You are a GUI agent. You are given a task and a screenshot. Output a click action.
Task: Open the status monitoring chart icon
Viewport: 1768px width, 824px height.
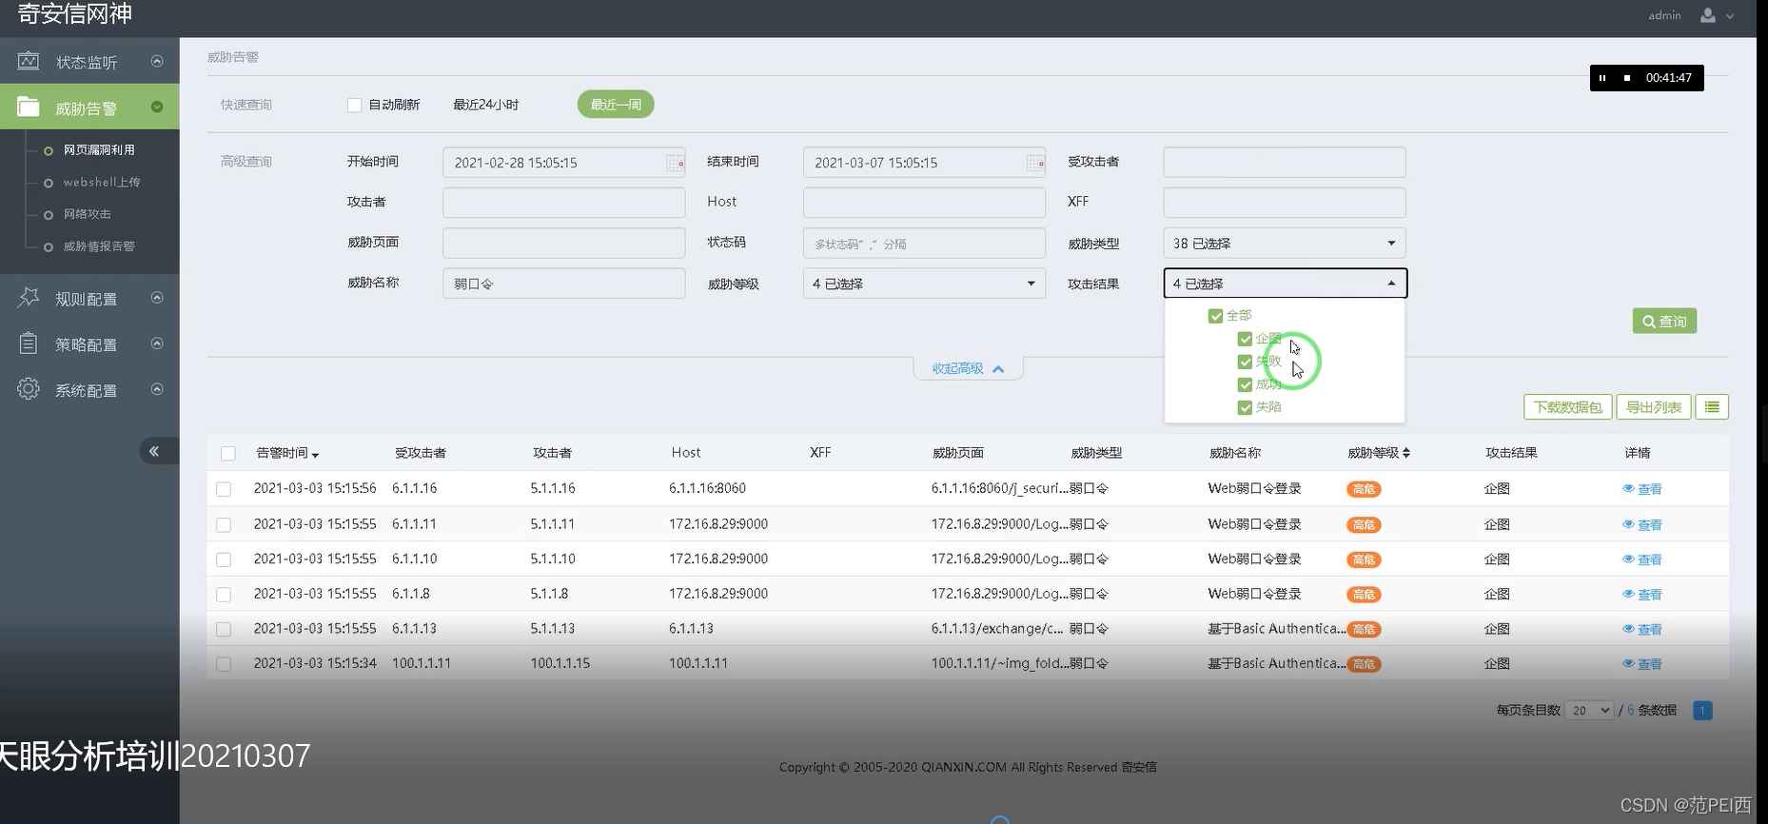[x=29, y=61]
